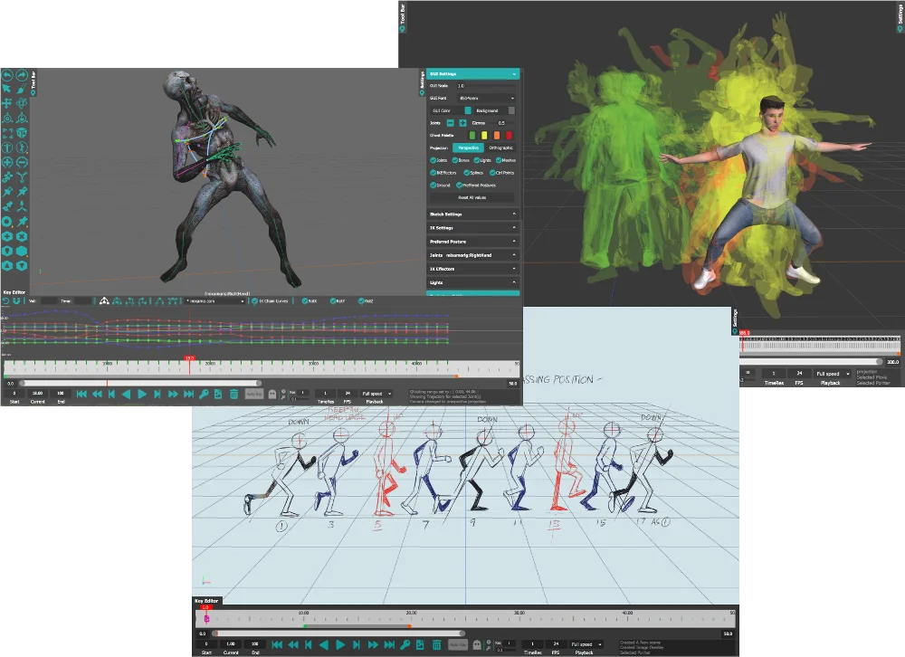Pick the green Ghost Palette swatch
Image resolution: width=905 pixels, height=657 pixels.
click(472, 135)
